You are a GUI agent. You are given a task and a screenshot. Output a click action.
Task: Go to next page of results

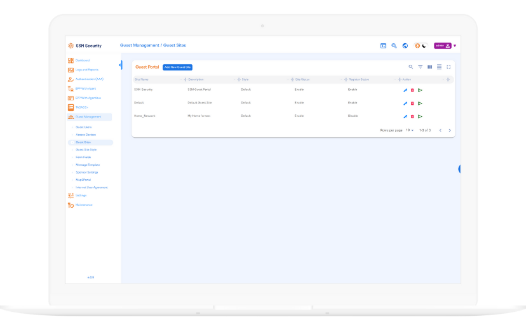click(x=450, y=130)
